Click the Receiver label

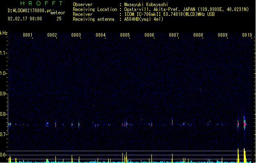[x=83, y=14]
